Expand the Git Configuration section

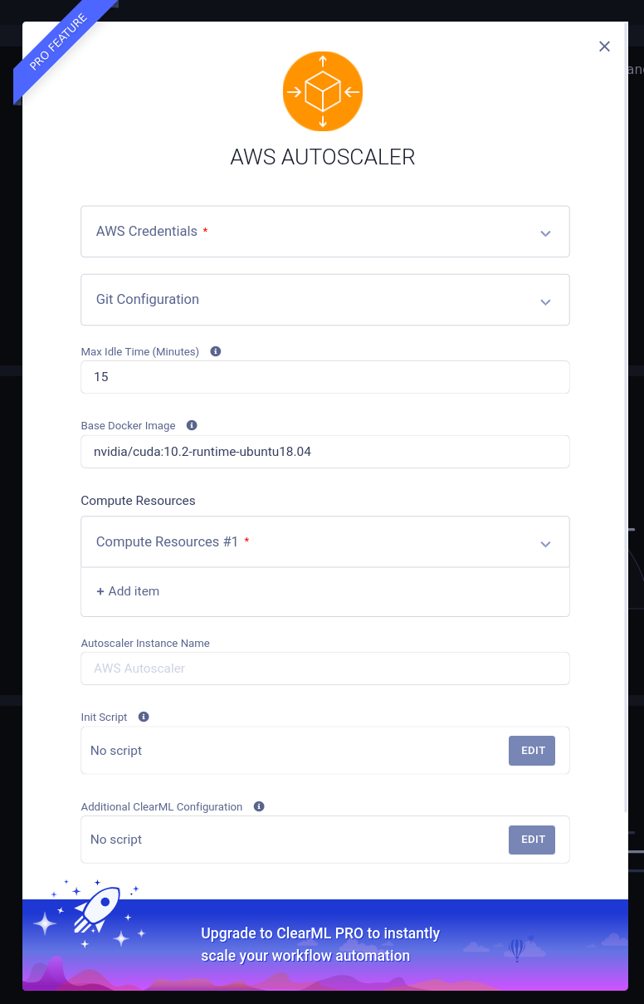pos(325,300)
